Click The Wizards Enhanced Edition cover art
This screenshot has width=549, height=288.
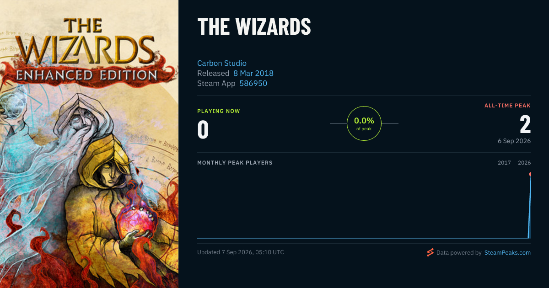pyautogui.click(x=89, y=144)
